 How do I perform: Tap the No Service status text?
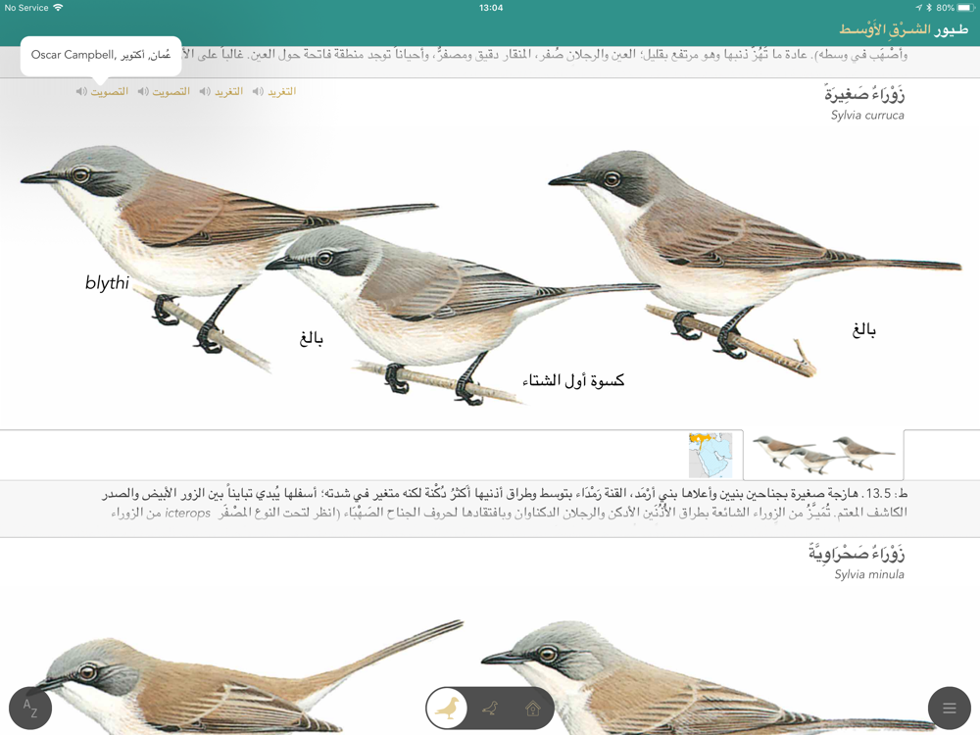click(26, 8)
